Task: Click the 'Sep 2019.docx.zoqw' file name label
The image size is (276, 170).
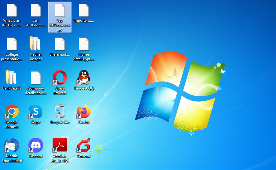Action: click(60, 25)
